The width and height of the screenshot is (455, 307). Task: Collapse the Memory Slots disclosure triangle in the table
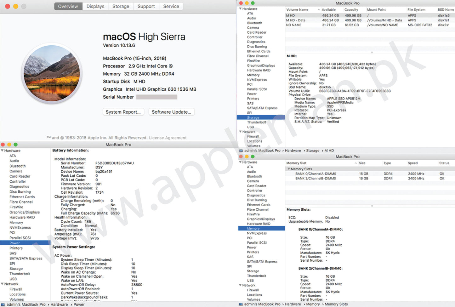click(x=289, y=169)
